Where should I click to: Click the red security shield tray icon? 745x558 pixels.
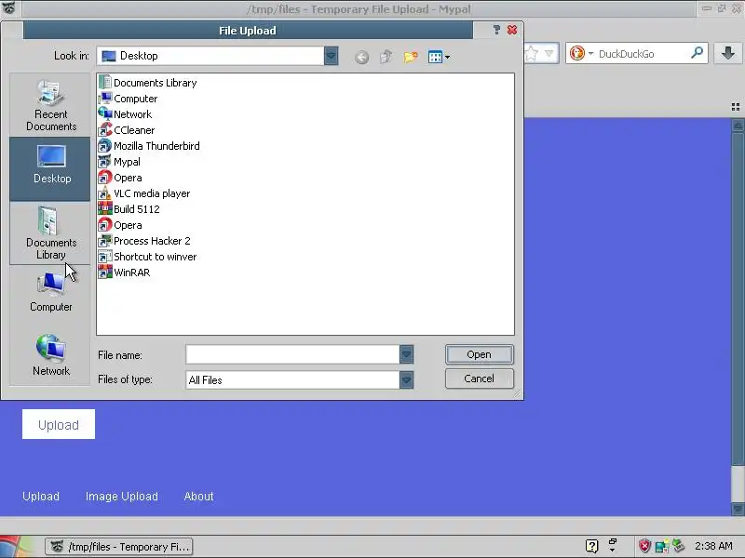pos(644,546)
